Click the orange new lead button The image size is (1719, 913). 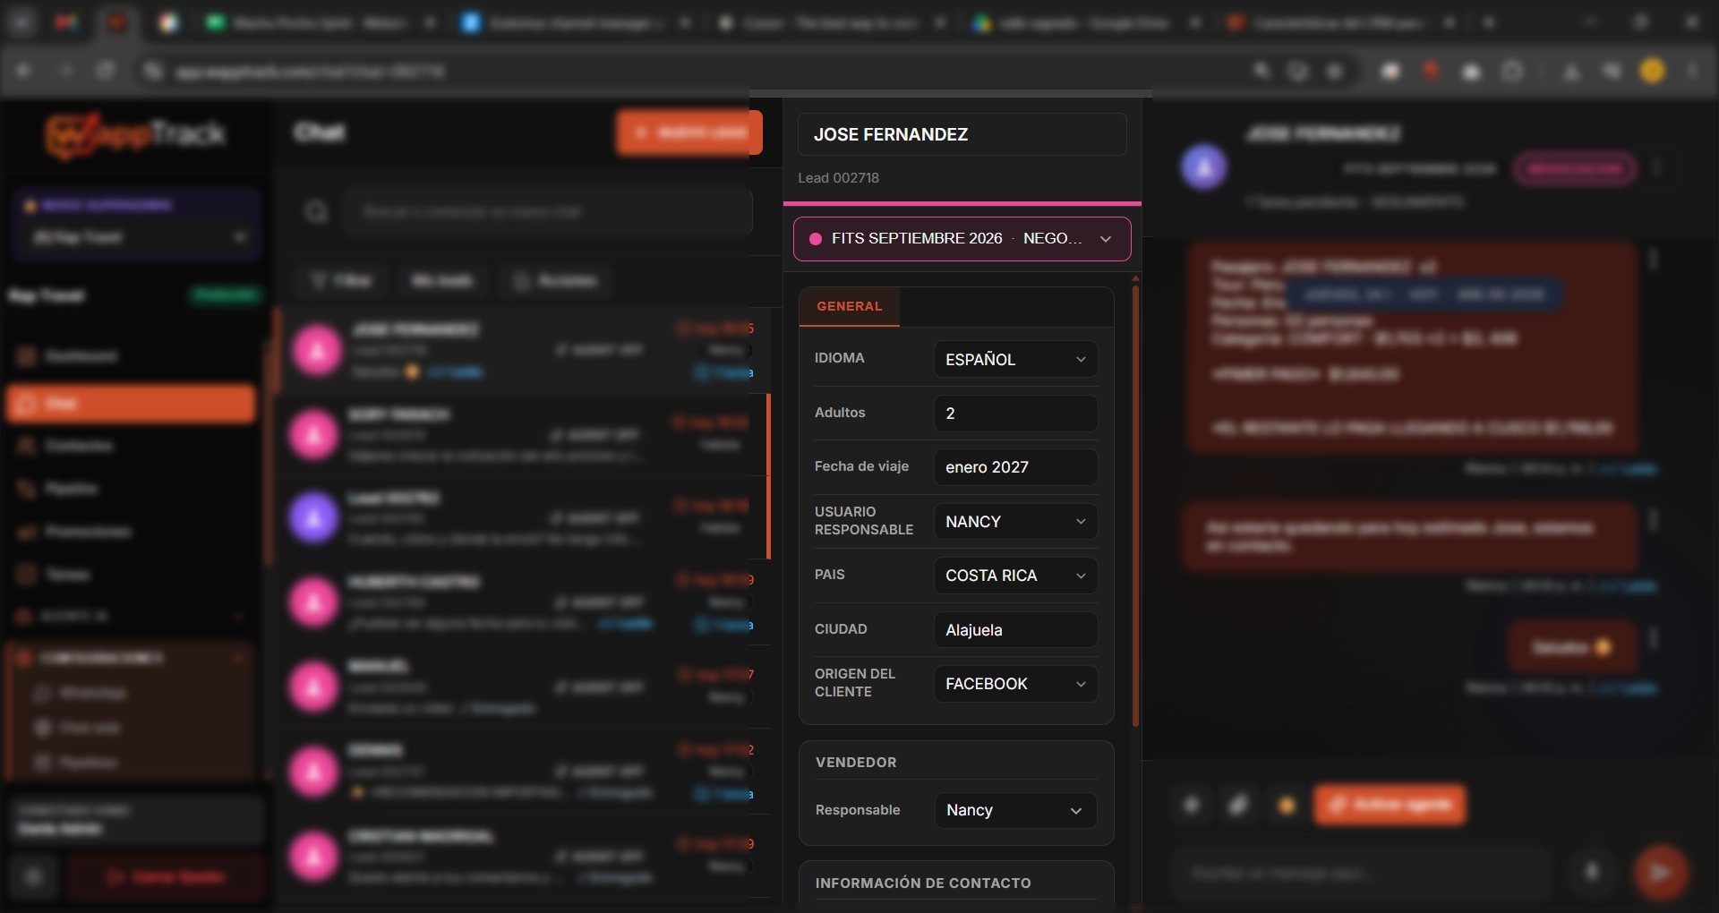point(688,132)
